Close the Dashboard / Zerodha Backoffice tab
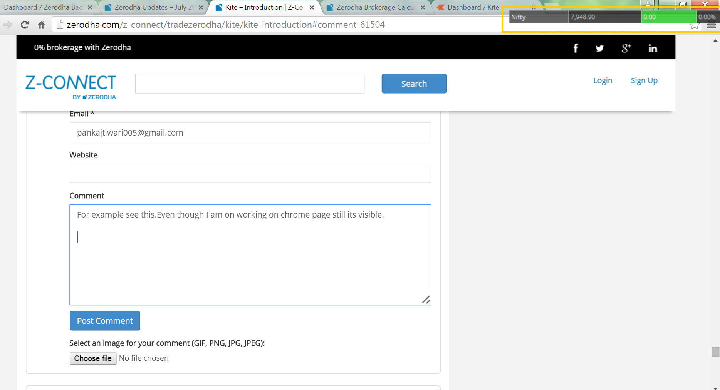720x390 pixels. coord(90,7)
